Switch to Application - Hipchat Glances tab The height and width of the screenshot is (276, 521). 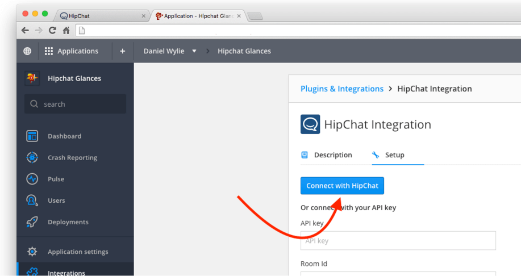198,16
